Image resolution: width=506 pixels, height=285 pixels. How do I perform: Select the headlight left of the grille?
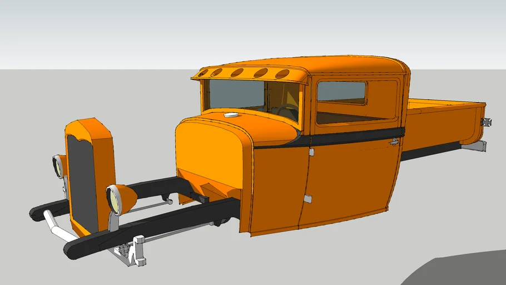tap(58, 166)
